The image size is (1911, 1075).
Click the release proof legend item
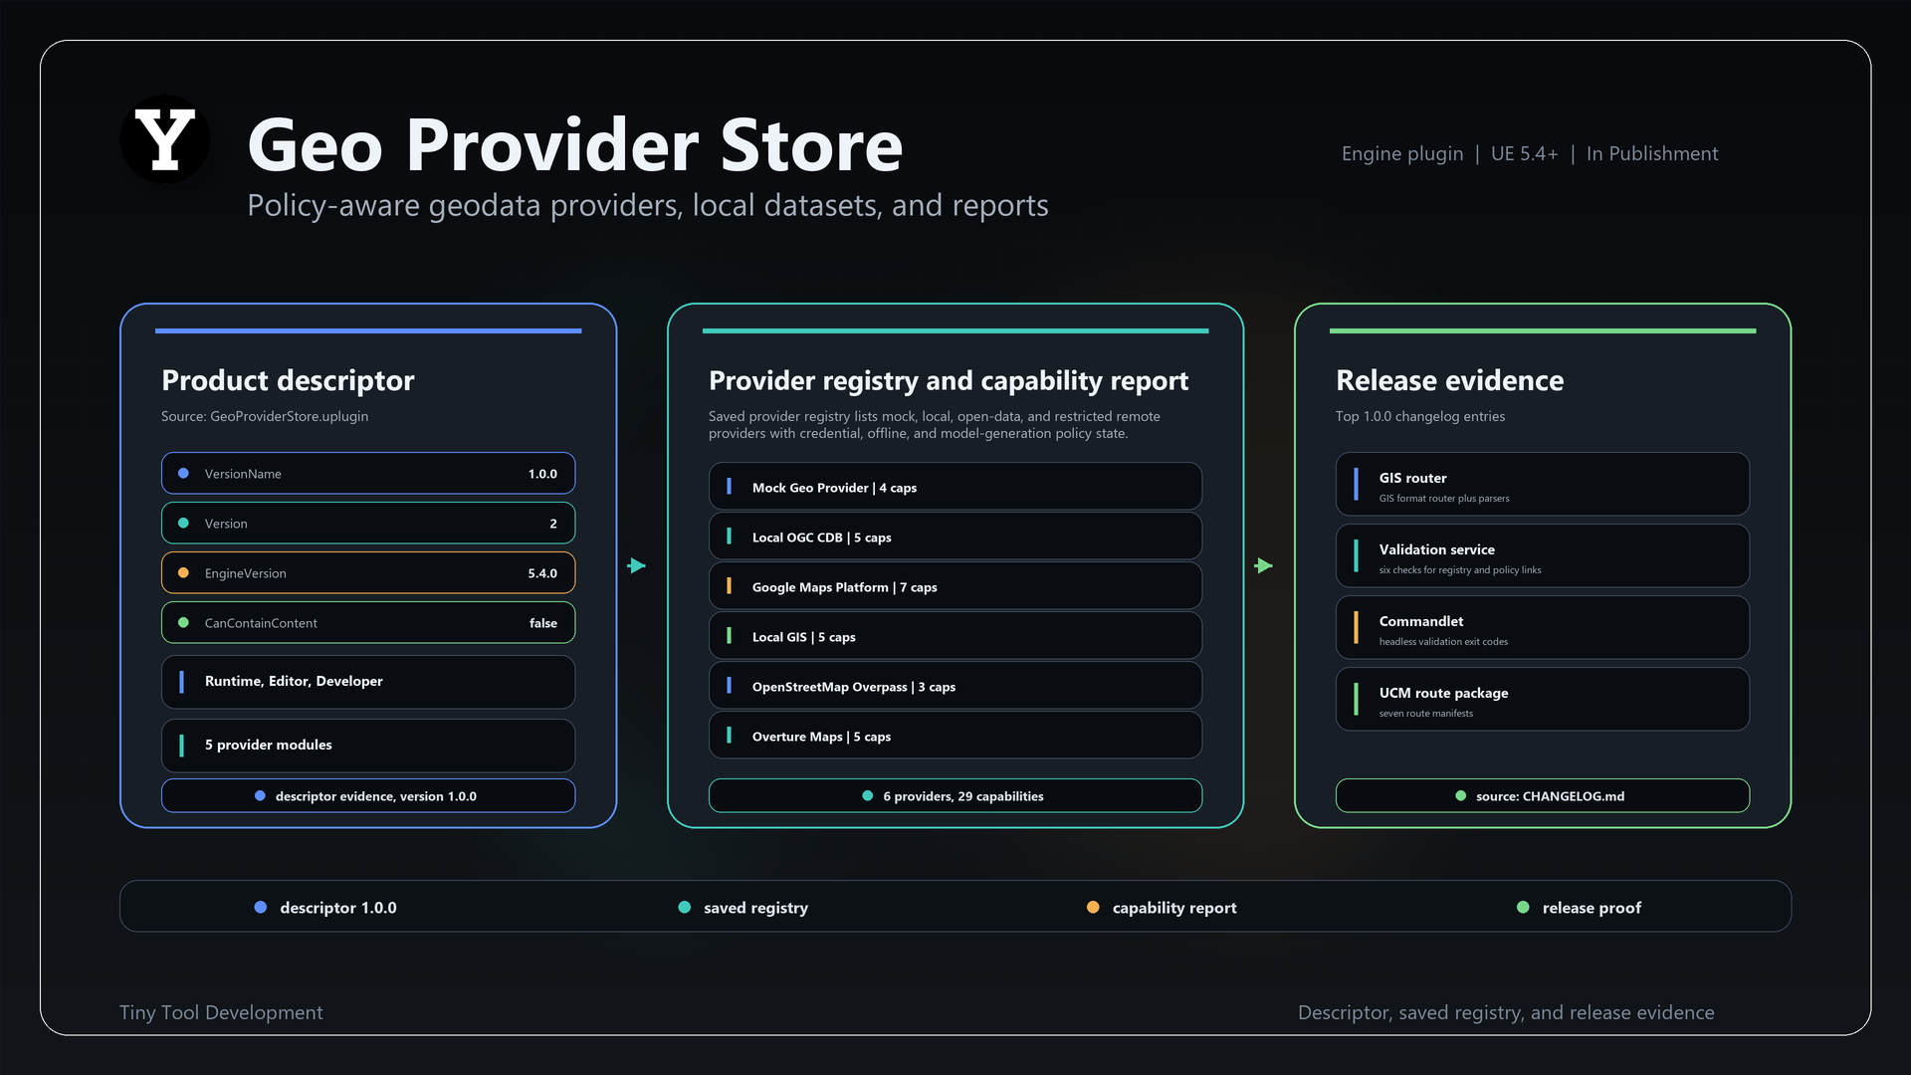point(1579,908)
